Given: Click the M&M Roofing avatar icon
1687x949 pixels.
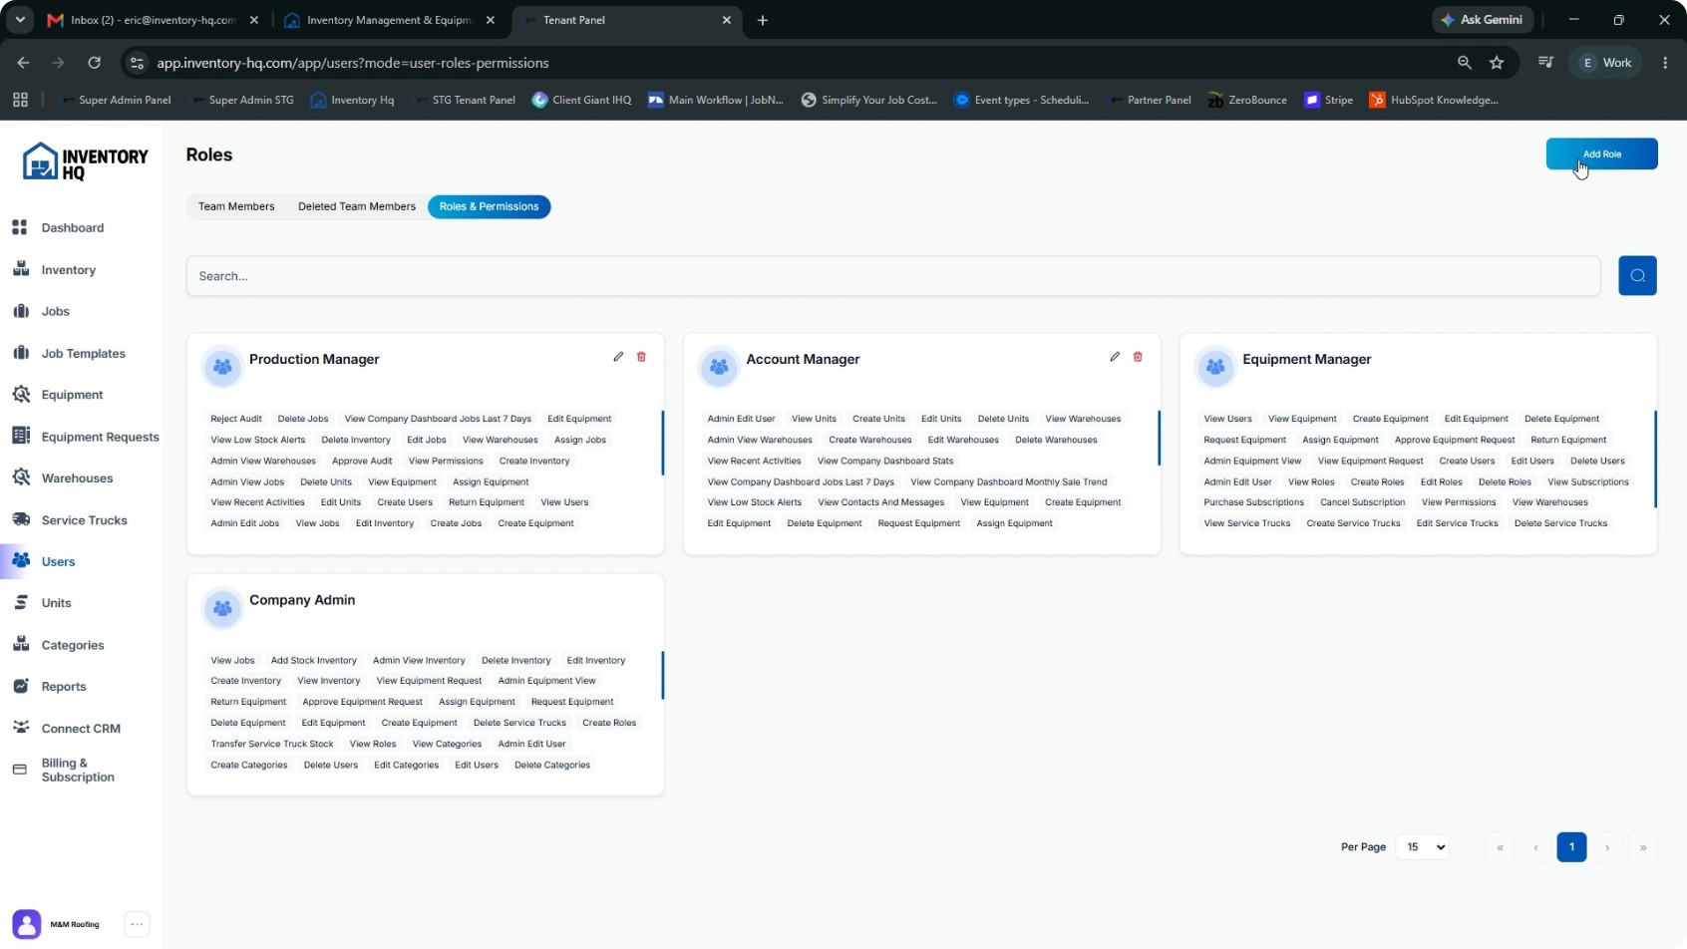Looking at the screenshot, I should point(27,924).
